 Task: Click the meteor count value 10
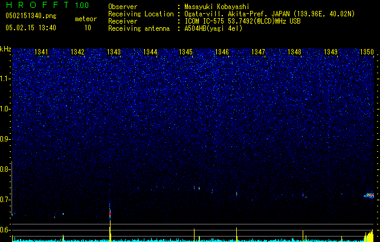coord(88,28)
